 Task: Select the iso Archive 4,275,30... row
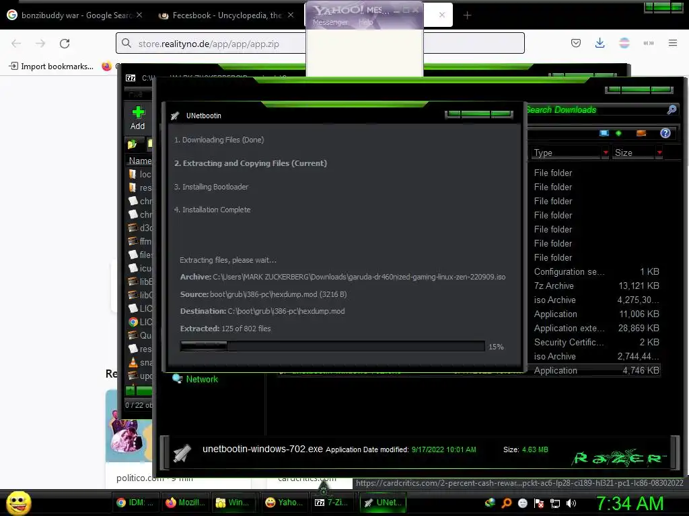[596, 300]
